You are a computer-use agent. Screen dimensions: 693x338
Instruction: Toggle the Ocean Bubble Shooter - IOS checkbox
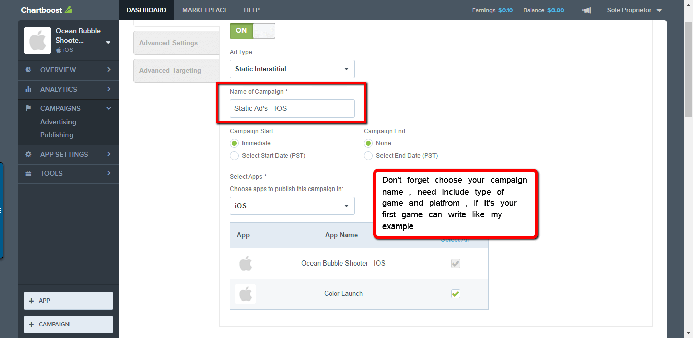click(x=456, y=264)
